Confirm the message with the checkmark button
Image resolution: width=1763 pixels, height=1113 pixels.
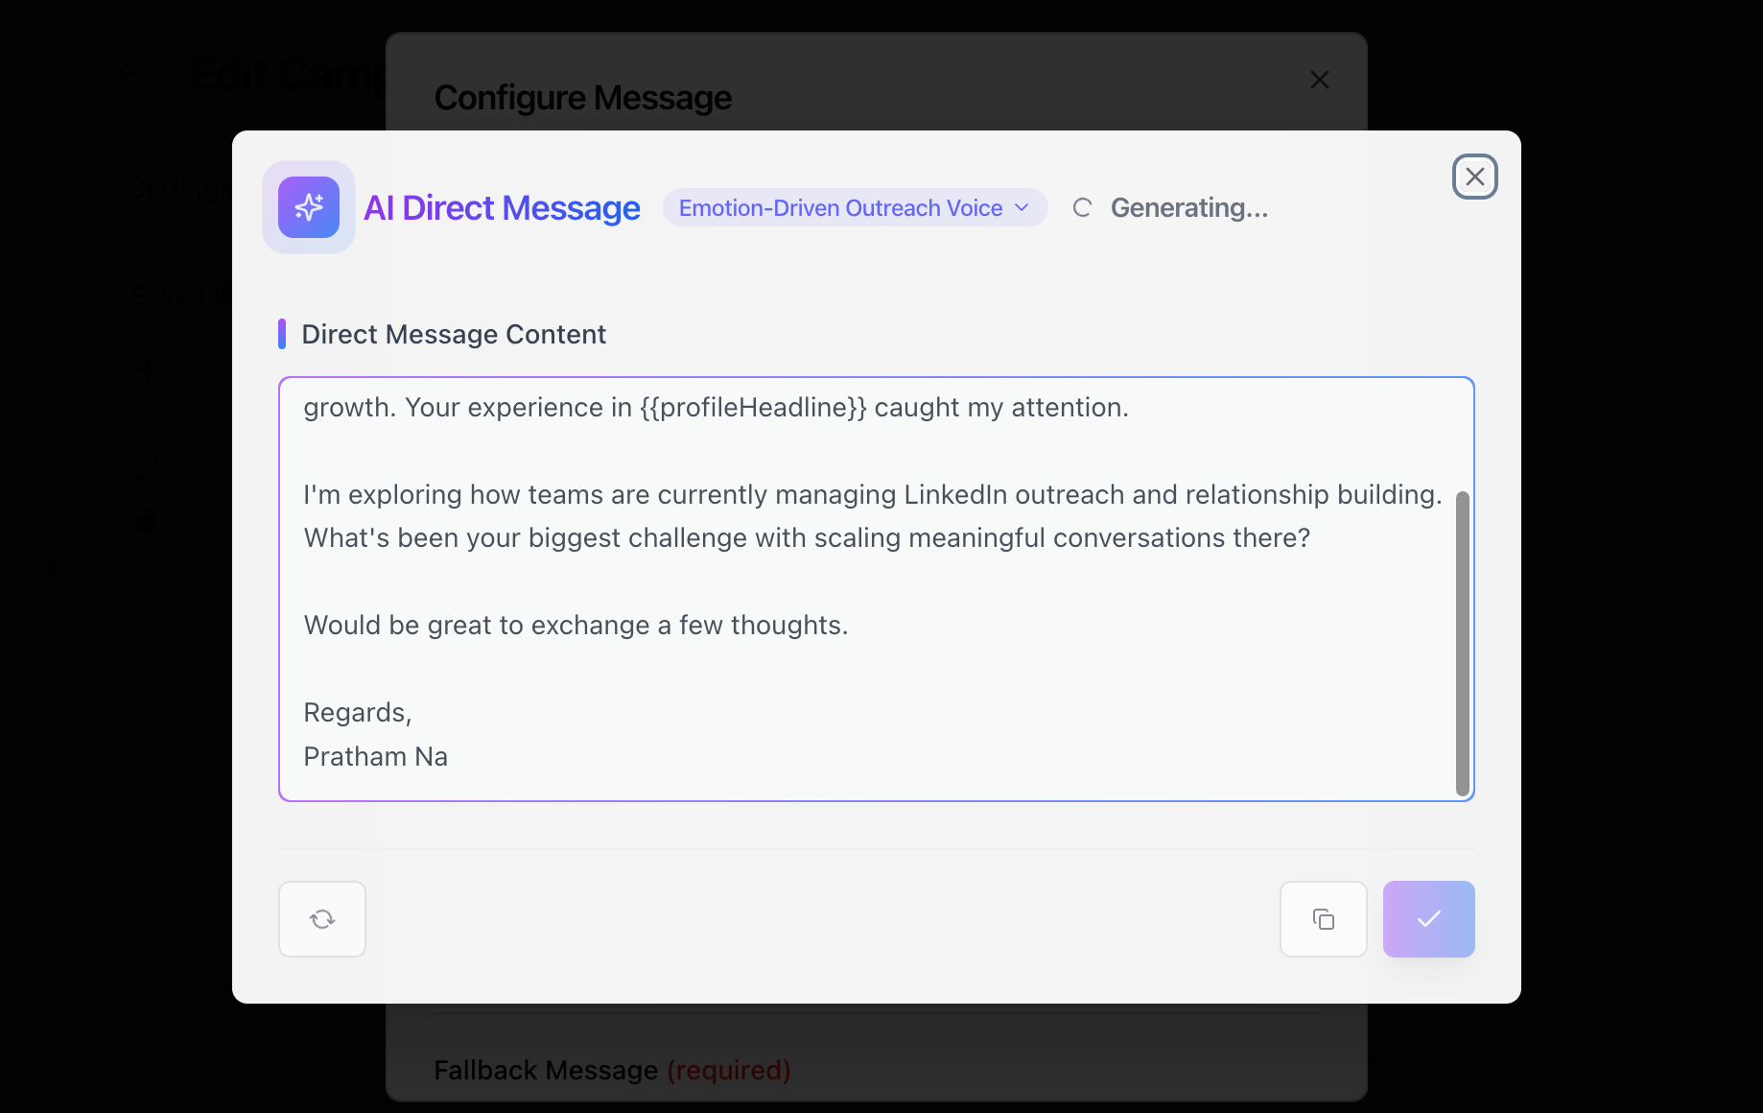click(1428, 919)
